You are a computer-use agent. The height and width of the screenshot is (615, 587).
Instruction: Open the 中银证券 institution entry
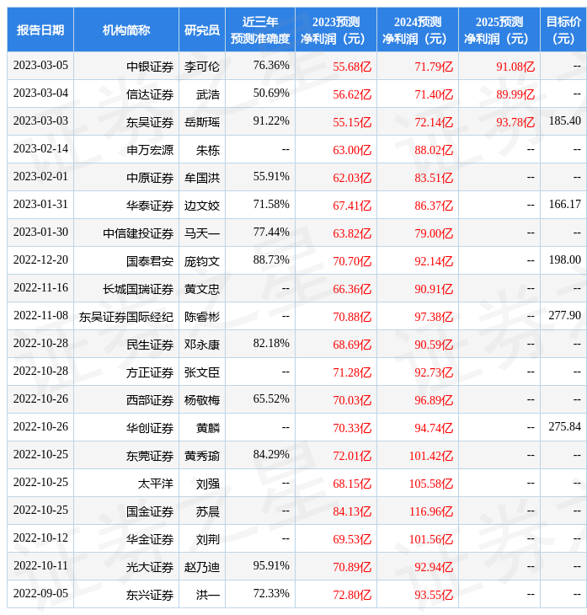(150, 67)
